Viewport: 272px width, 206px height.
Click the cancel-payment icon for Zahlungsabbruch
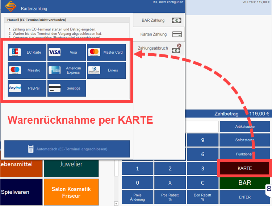pos(177,48)
